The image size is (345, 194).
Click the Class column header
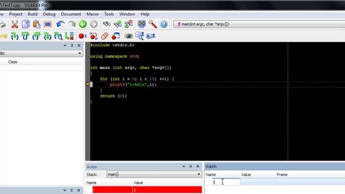(x=13, y=62)
